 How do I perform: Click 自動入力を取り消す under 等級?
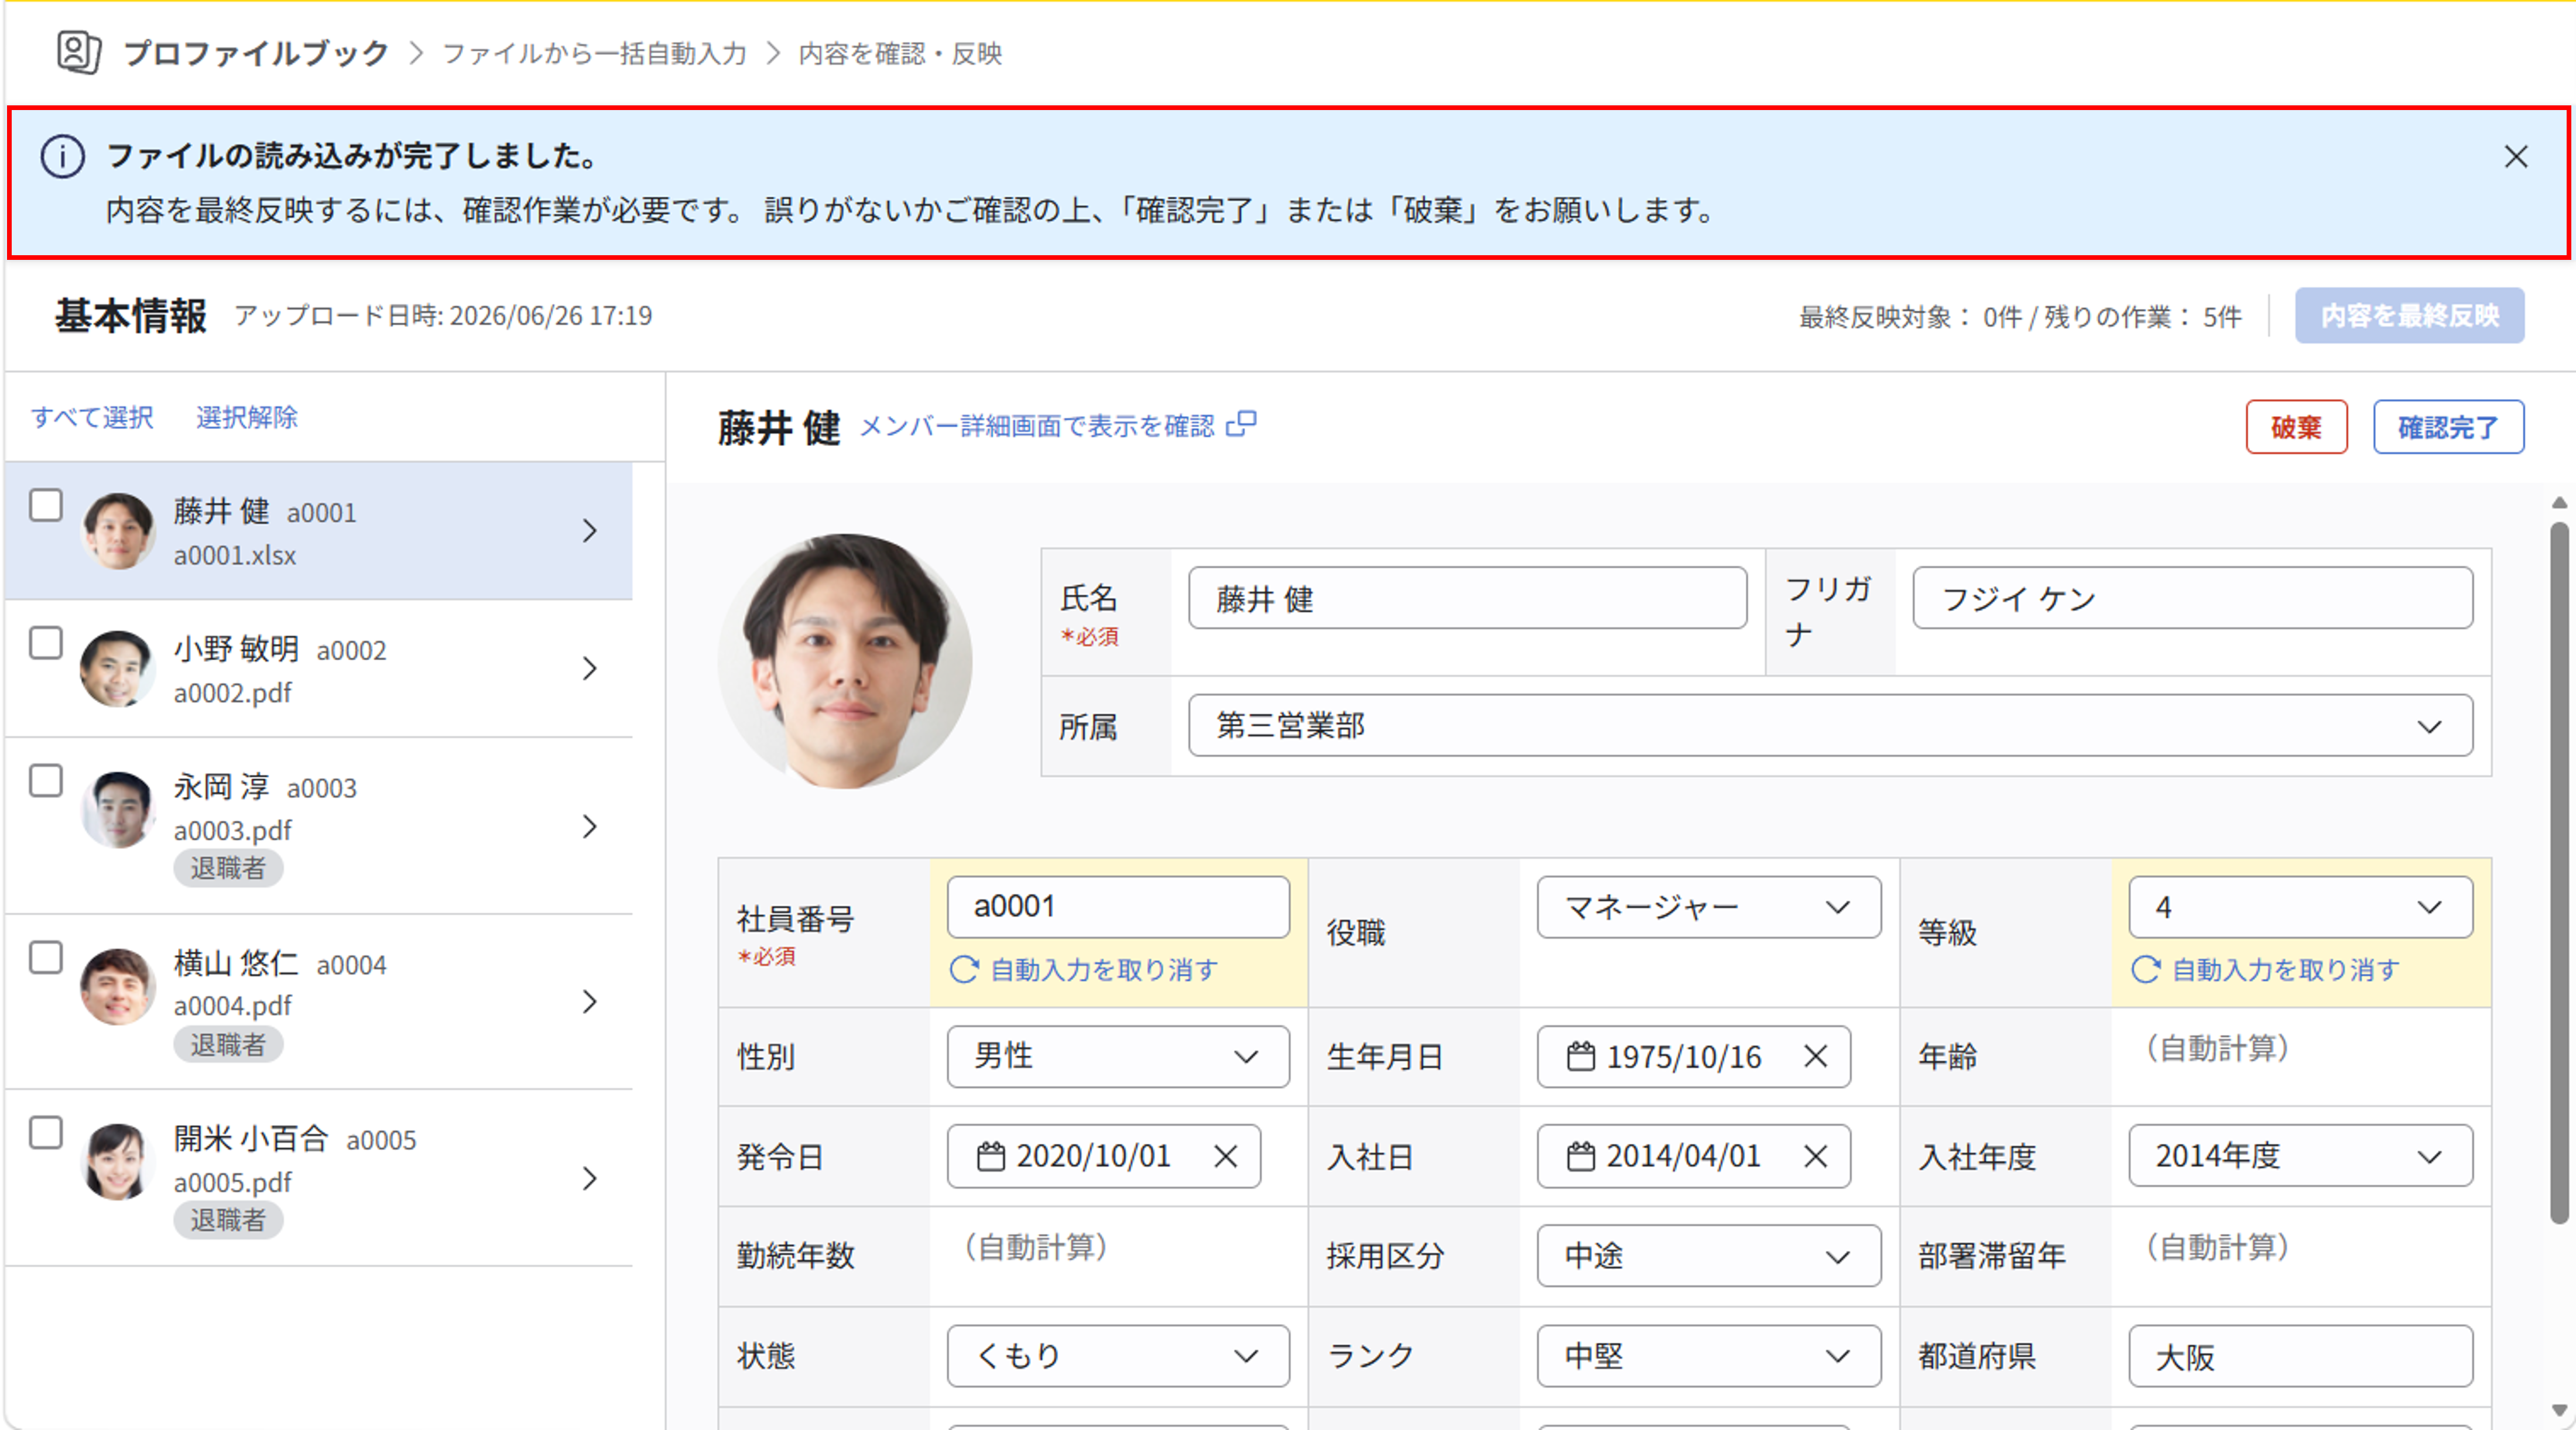[2286, 970]
